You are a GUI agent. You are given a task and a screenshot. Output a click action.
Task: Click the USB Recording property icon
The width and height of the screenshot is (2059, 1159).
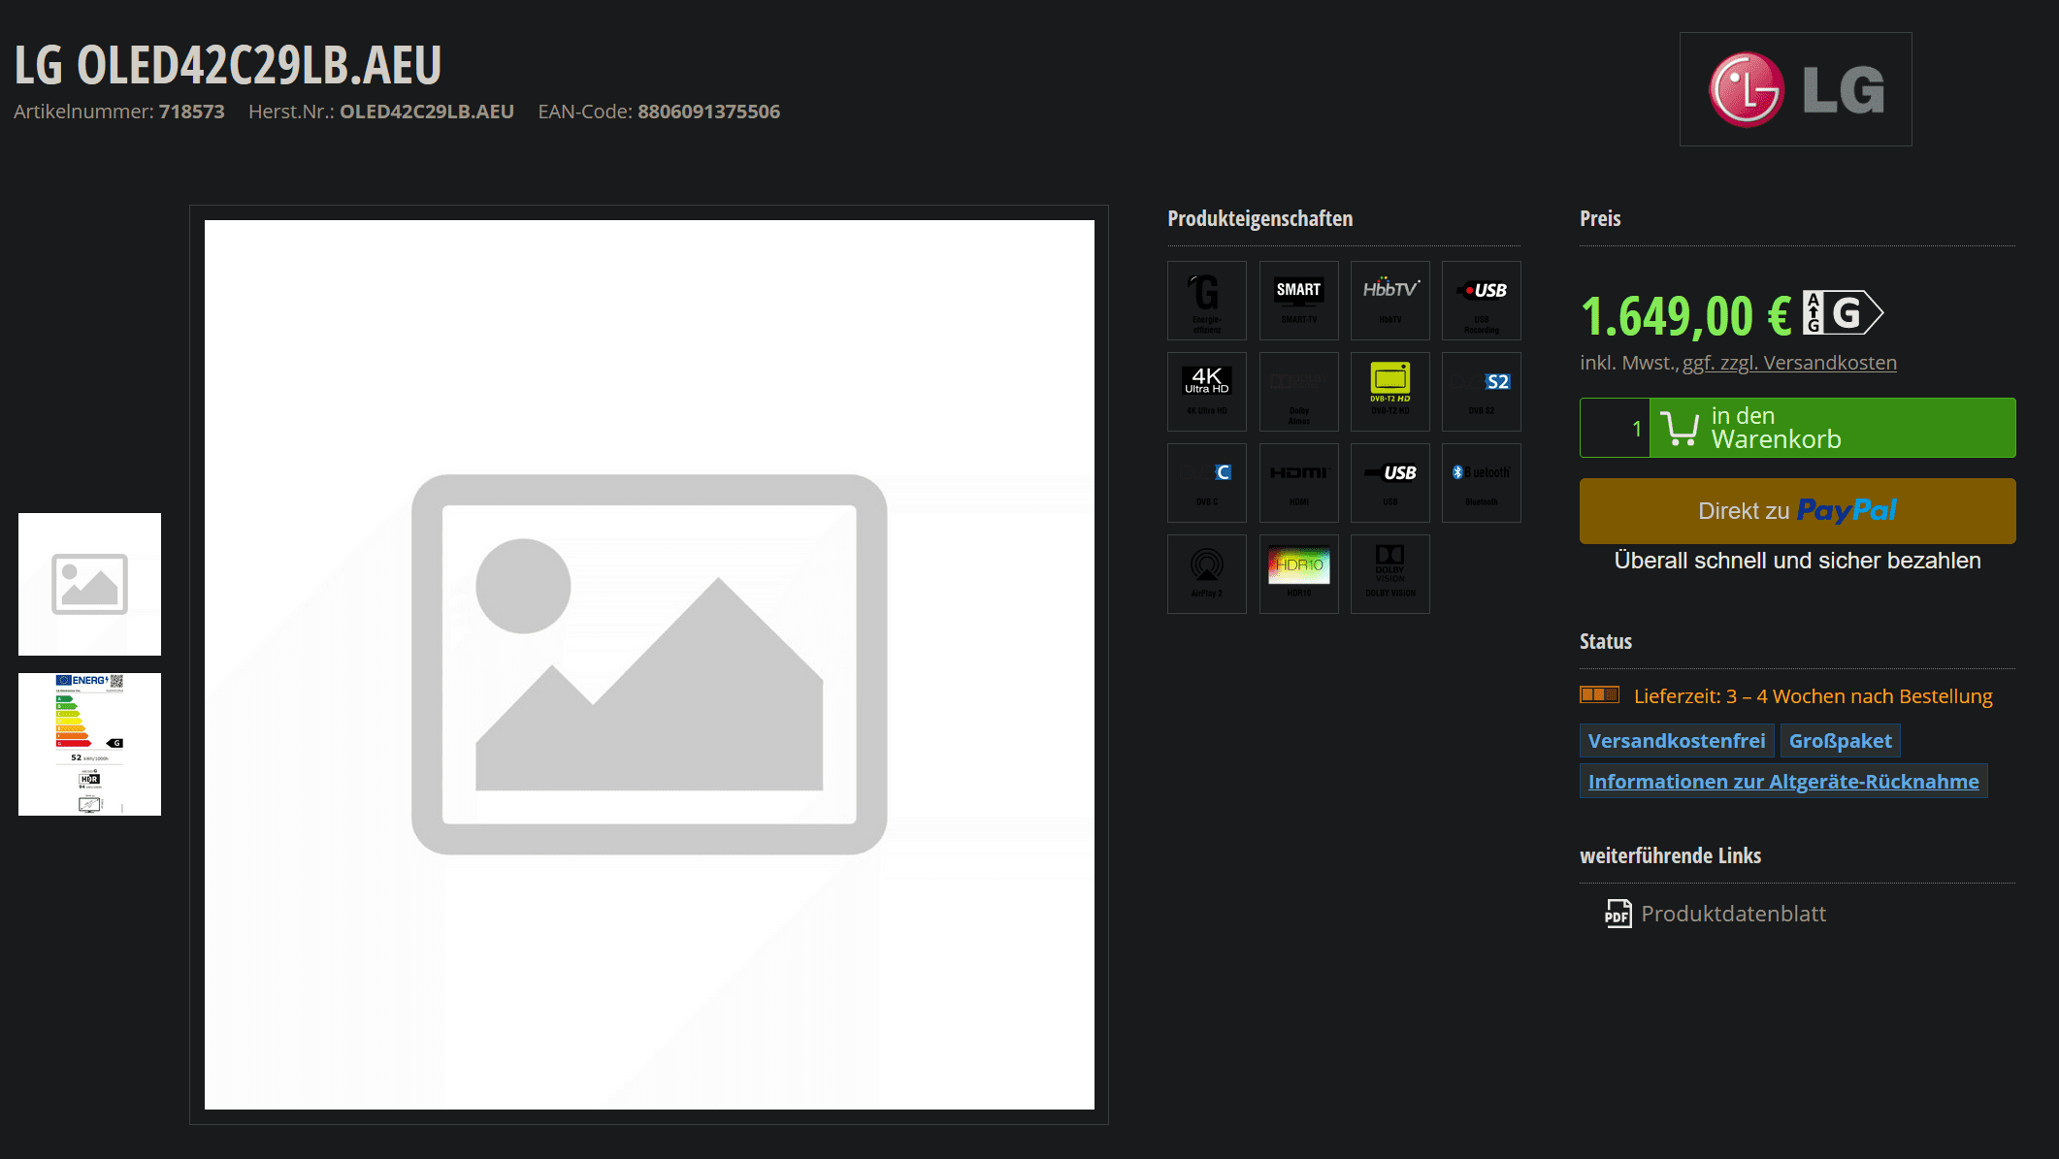1481,301
